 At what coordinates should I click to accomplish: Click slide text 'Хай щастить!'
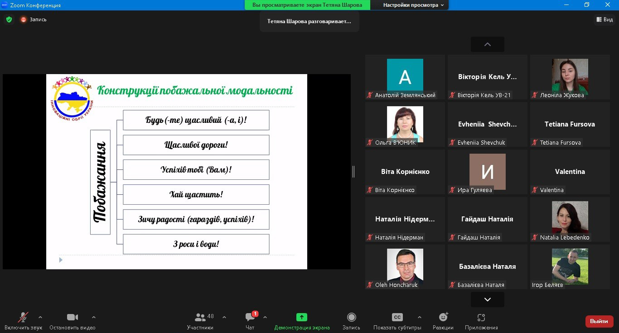point(196,195)
